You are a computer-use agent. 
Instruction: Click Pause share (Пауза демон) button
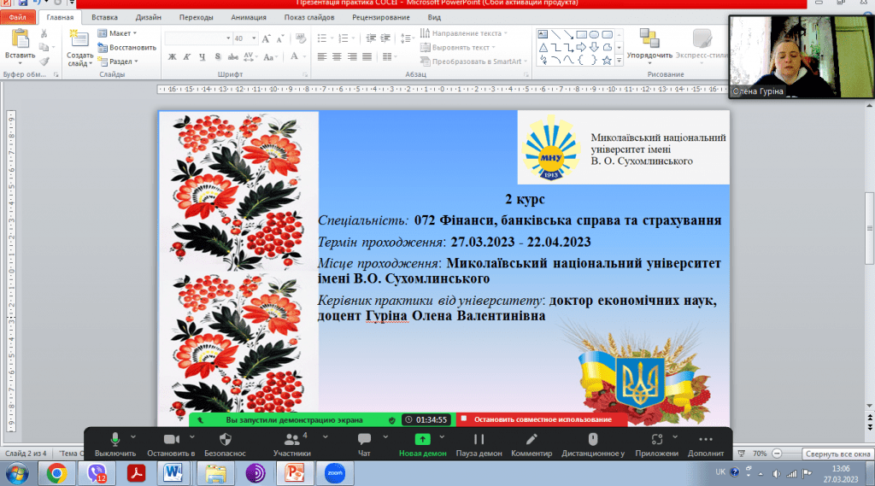point(479,439)
